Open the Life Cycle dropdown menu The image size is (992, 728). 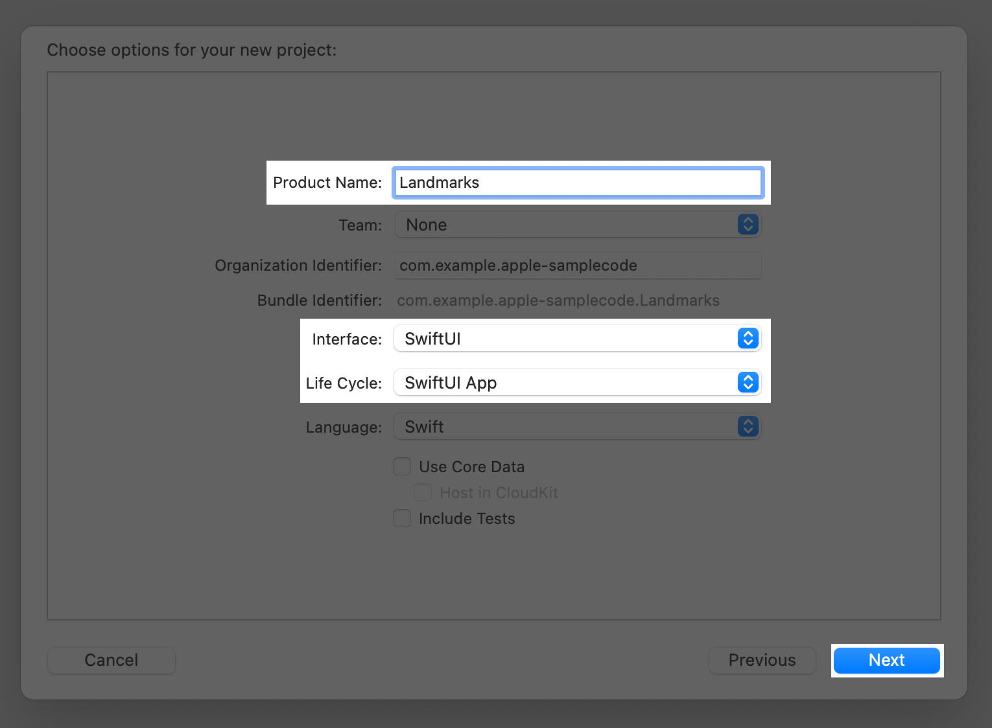click(578, 383)
